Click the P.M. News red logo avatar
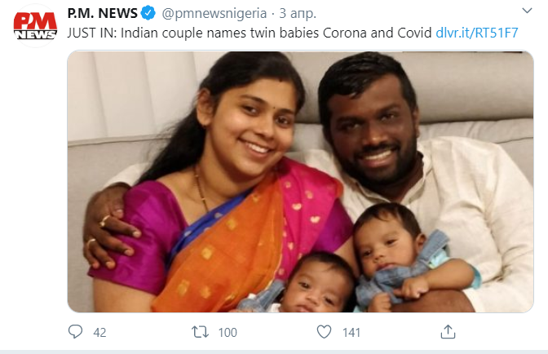 click(x=35, y=26)
